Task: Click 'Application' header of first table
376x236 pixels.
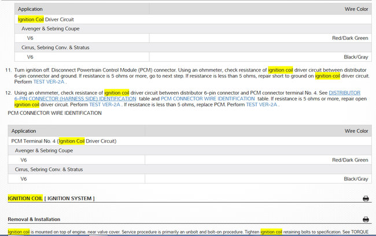Action: [30, 9]
